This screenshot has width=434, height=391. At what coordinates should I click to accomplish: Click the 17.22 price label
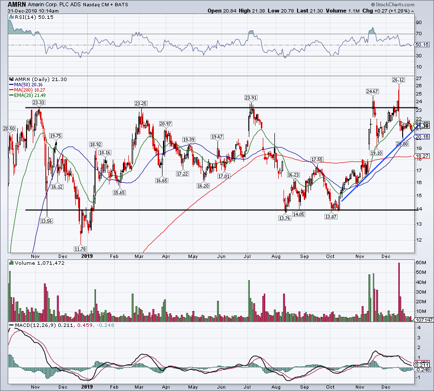[182, 174]
